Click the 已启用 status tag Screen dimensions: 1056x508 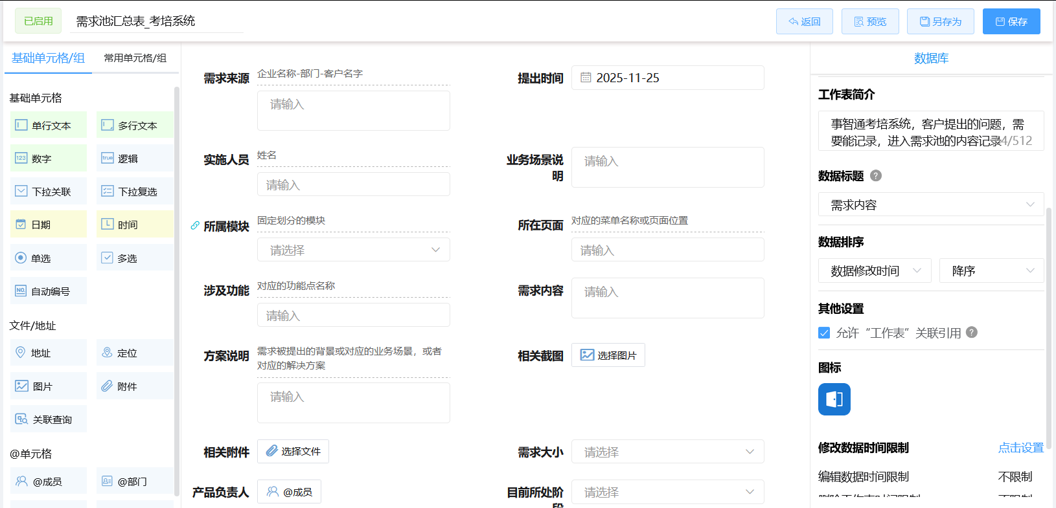[x=38, y=21]
